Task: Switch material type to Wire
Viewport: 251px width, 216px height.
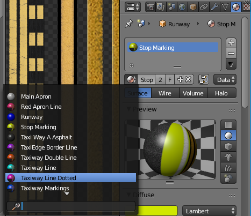Action: 165,93
